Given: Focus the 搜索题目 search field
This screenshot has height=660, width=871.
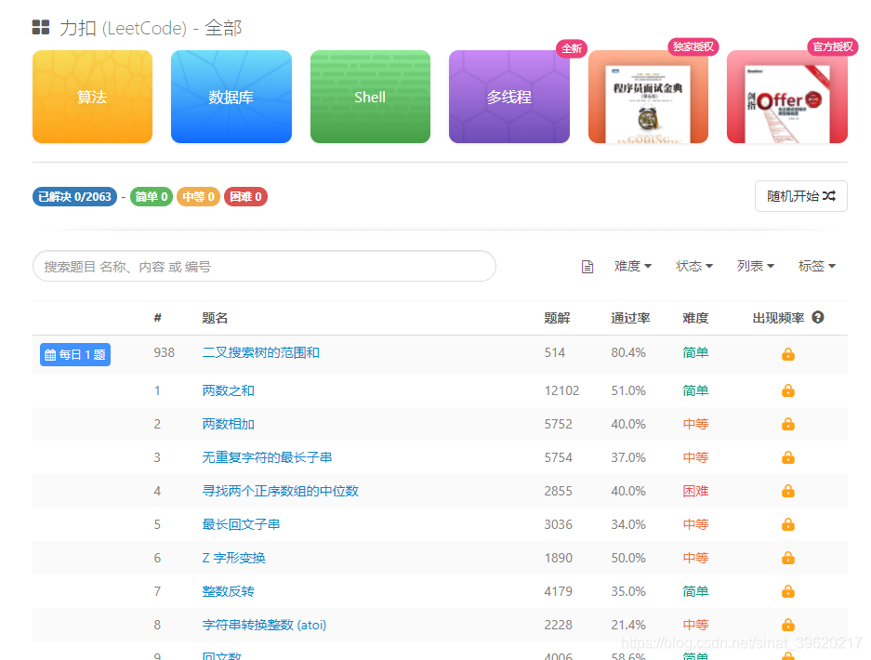Looking at the screenshot, I should [x=264, y=266].
